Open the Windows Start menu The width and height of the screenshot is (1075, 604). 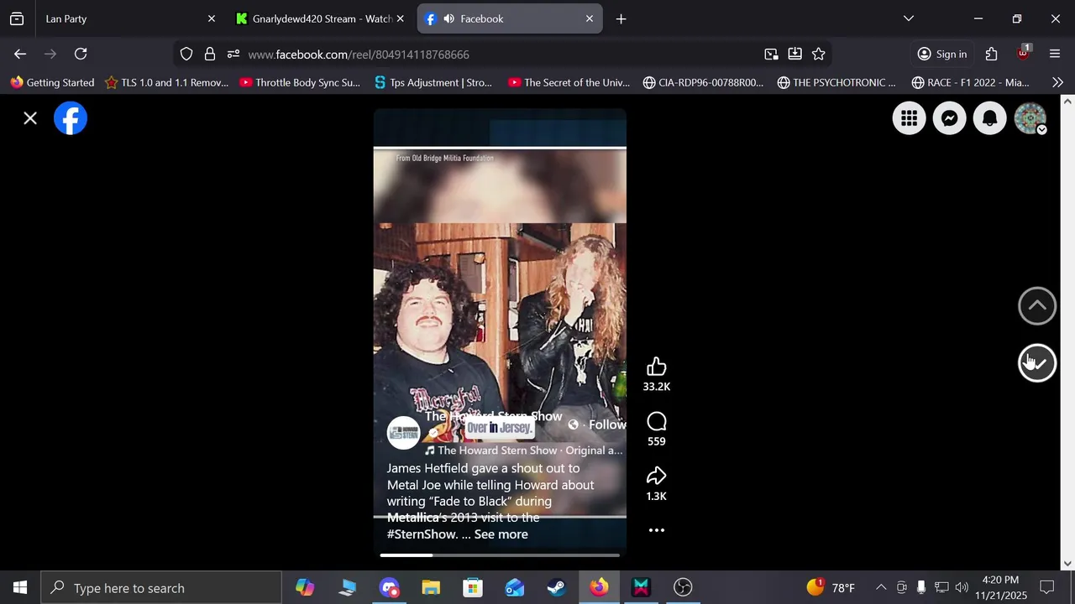[x=20, y=587]
